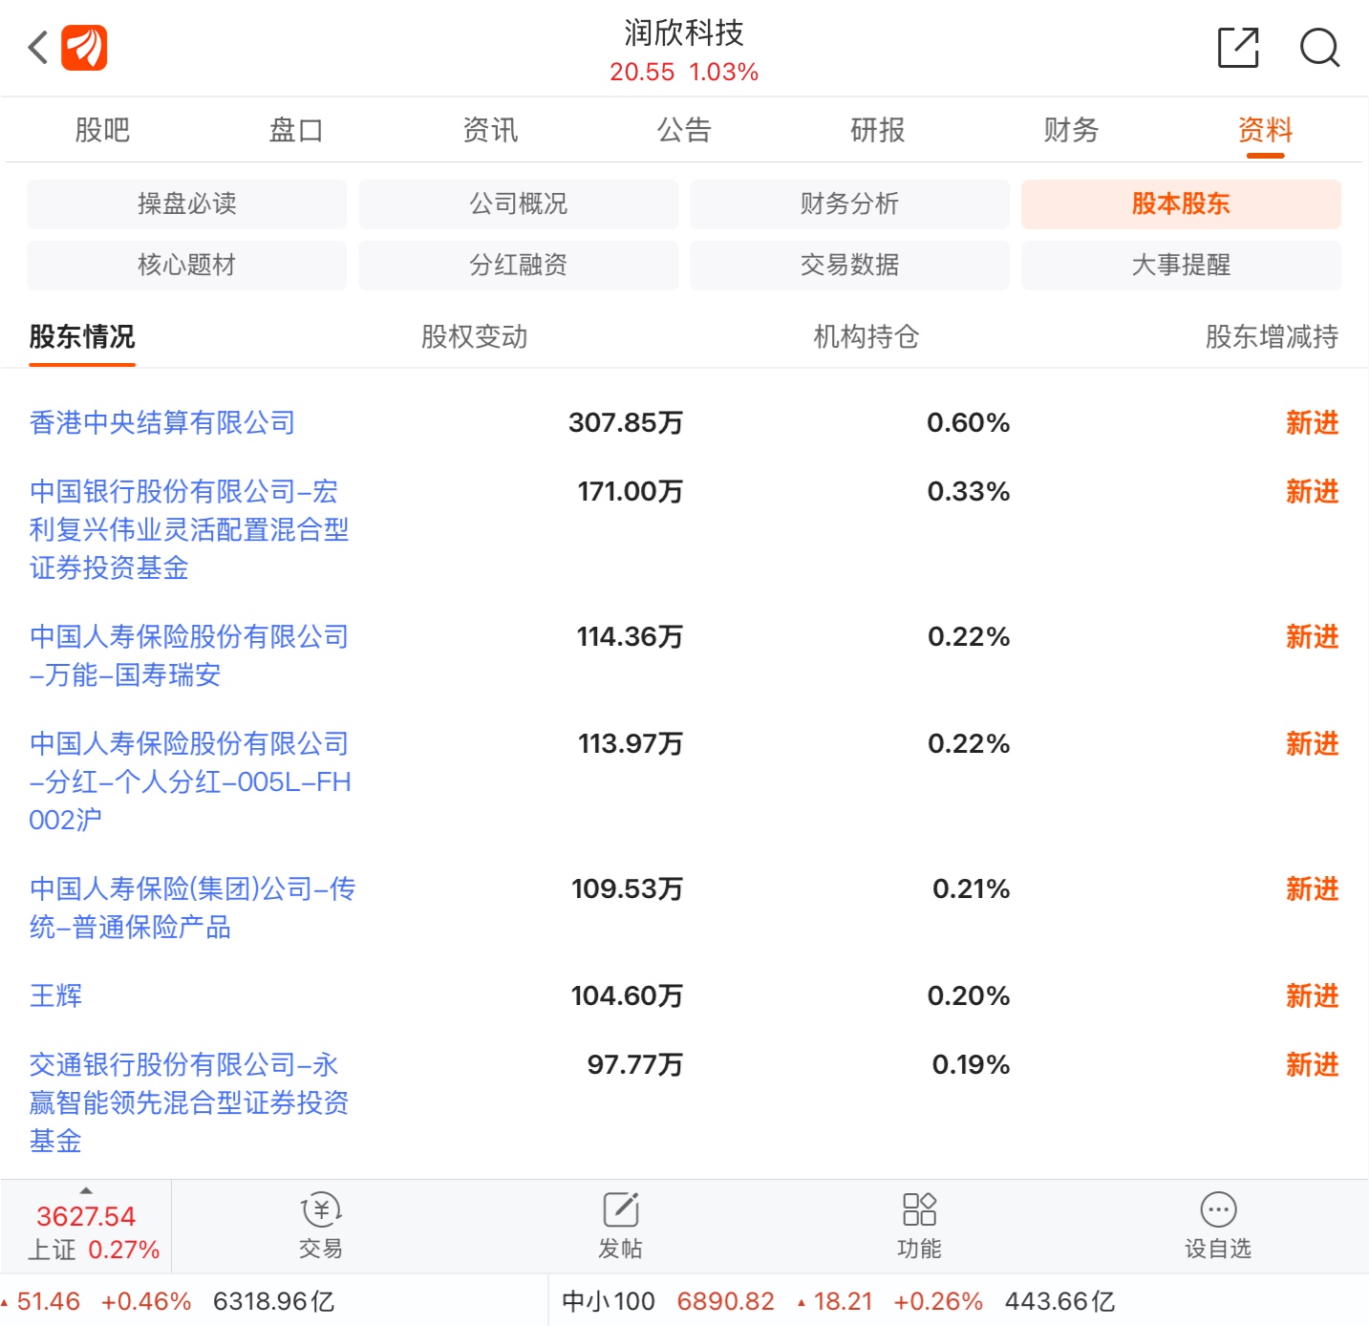The height and width of the screenshot is (1326, 1369).
Task: Tap the 113.97万 holding value
Action: pos(631,743)
